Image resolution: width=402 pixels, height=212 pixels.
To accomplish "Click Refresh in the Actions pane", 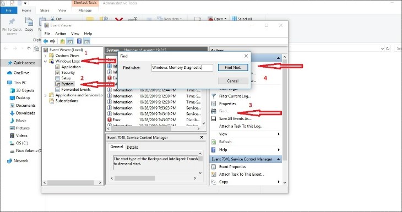I will click(x=225, y=142).
